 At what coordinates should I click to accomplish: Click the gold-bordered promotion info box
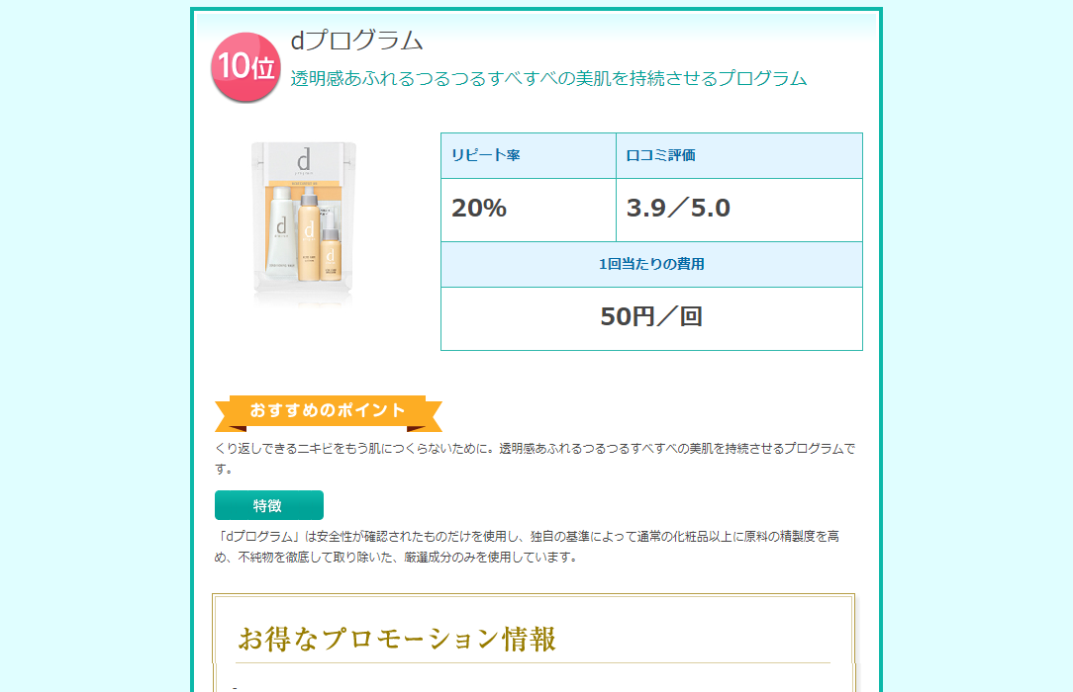tap(534, 643)
